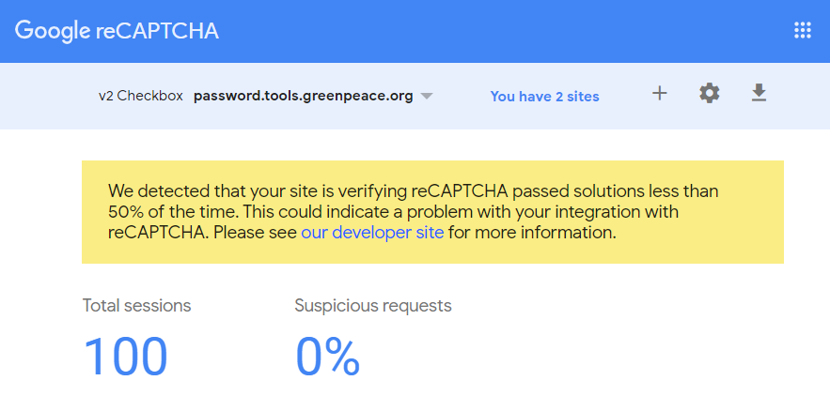Expand the site selector dropdown arrow

point(427,96)
